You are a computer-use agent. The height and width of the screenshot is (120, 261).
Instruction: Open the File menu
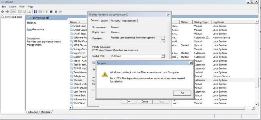coord(4,7)
